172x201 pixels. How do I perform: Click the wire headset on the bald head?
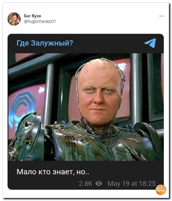[101, 71]
